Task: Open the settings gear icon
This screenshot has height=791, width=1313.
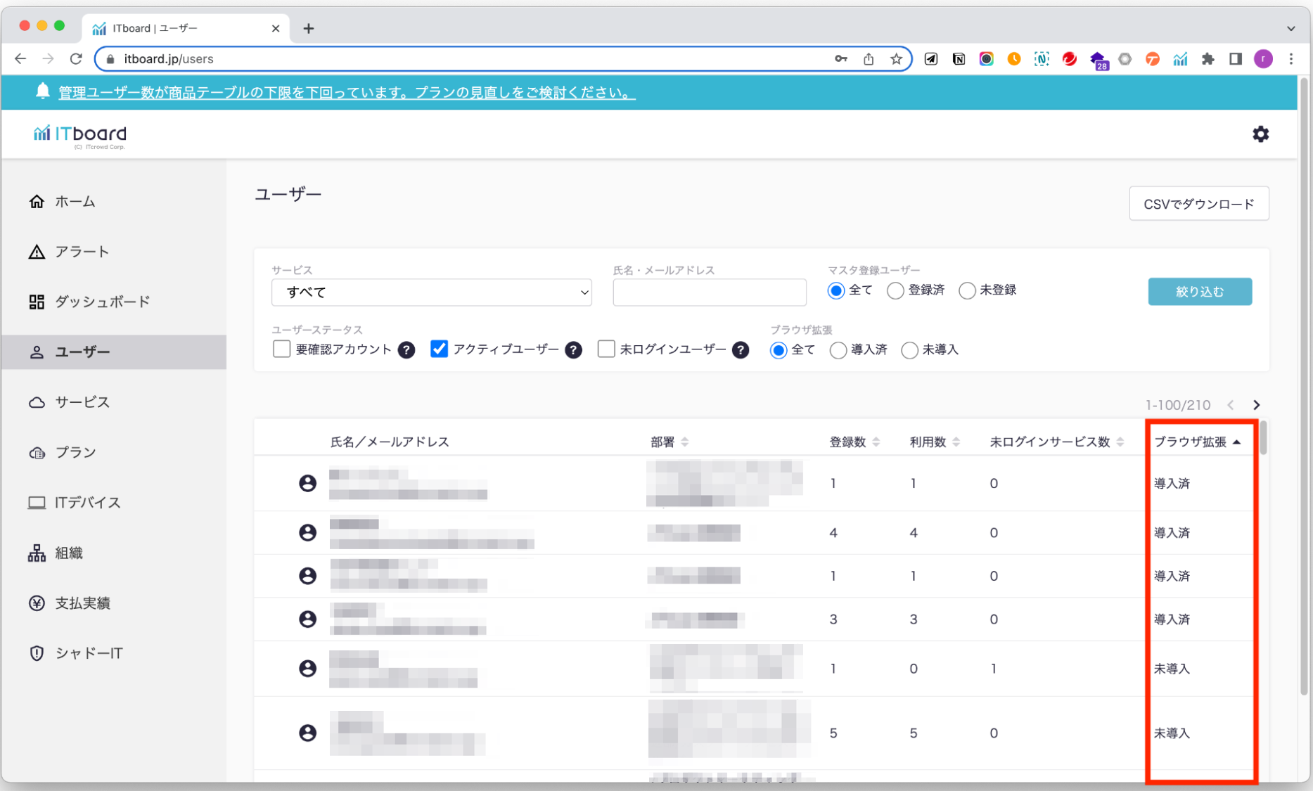Action: (x=1260, y=134)
